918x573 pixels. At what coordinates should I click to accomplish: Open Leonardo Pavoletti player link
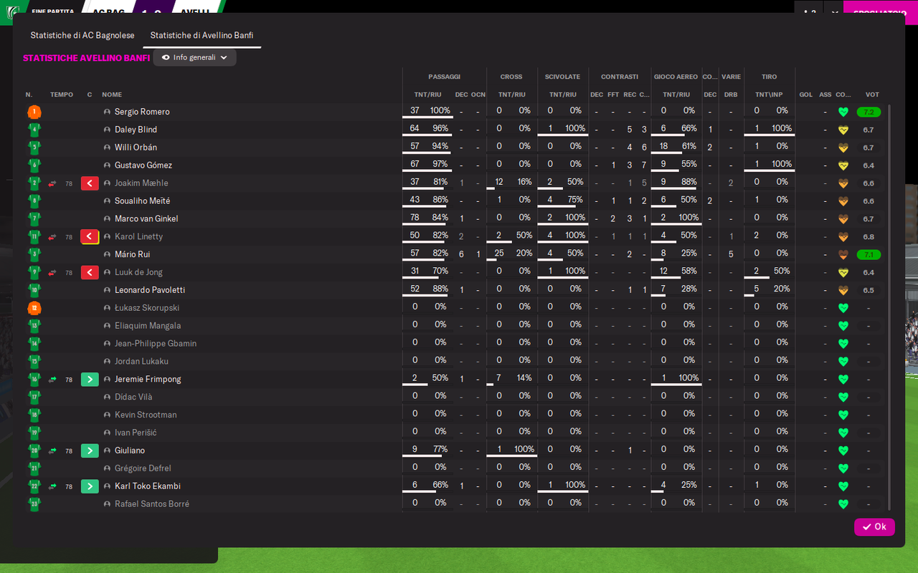click(150, 290)
